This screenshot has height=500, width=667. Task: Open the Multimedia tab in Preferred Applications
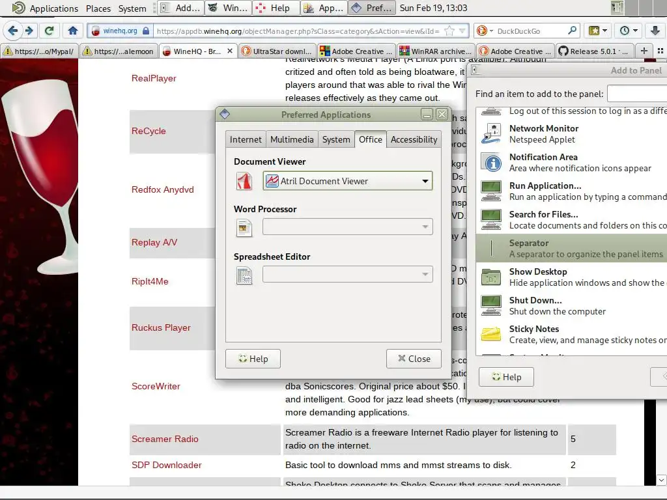(x=292, y=139)
